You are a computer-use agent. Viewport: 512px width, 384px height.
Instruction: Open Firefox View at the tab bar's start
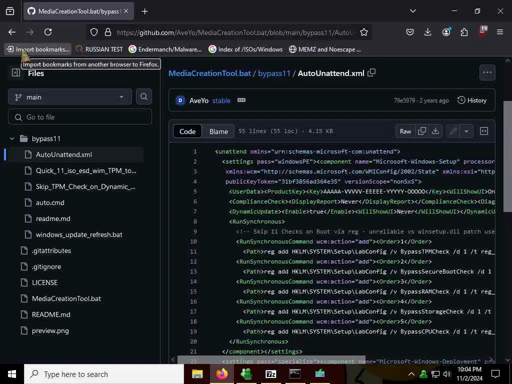[10, 11]
